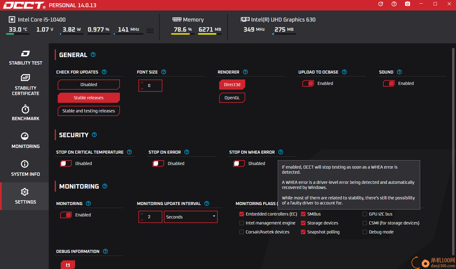Decrease monitoring interval with down arrow
The height and width of the screenshot is (269, 456).
[142, 220]
